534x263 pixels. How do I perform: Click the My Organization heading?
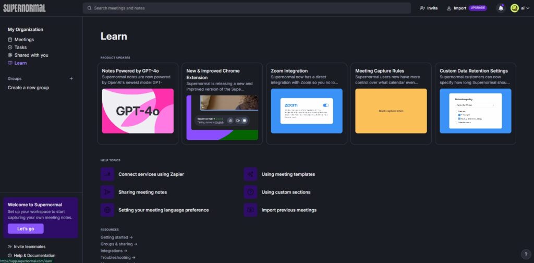pos(26,30)
